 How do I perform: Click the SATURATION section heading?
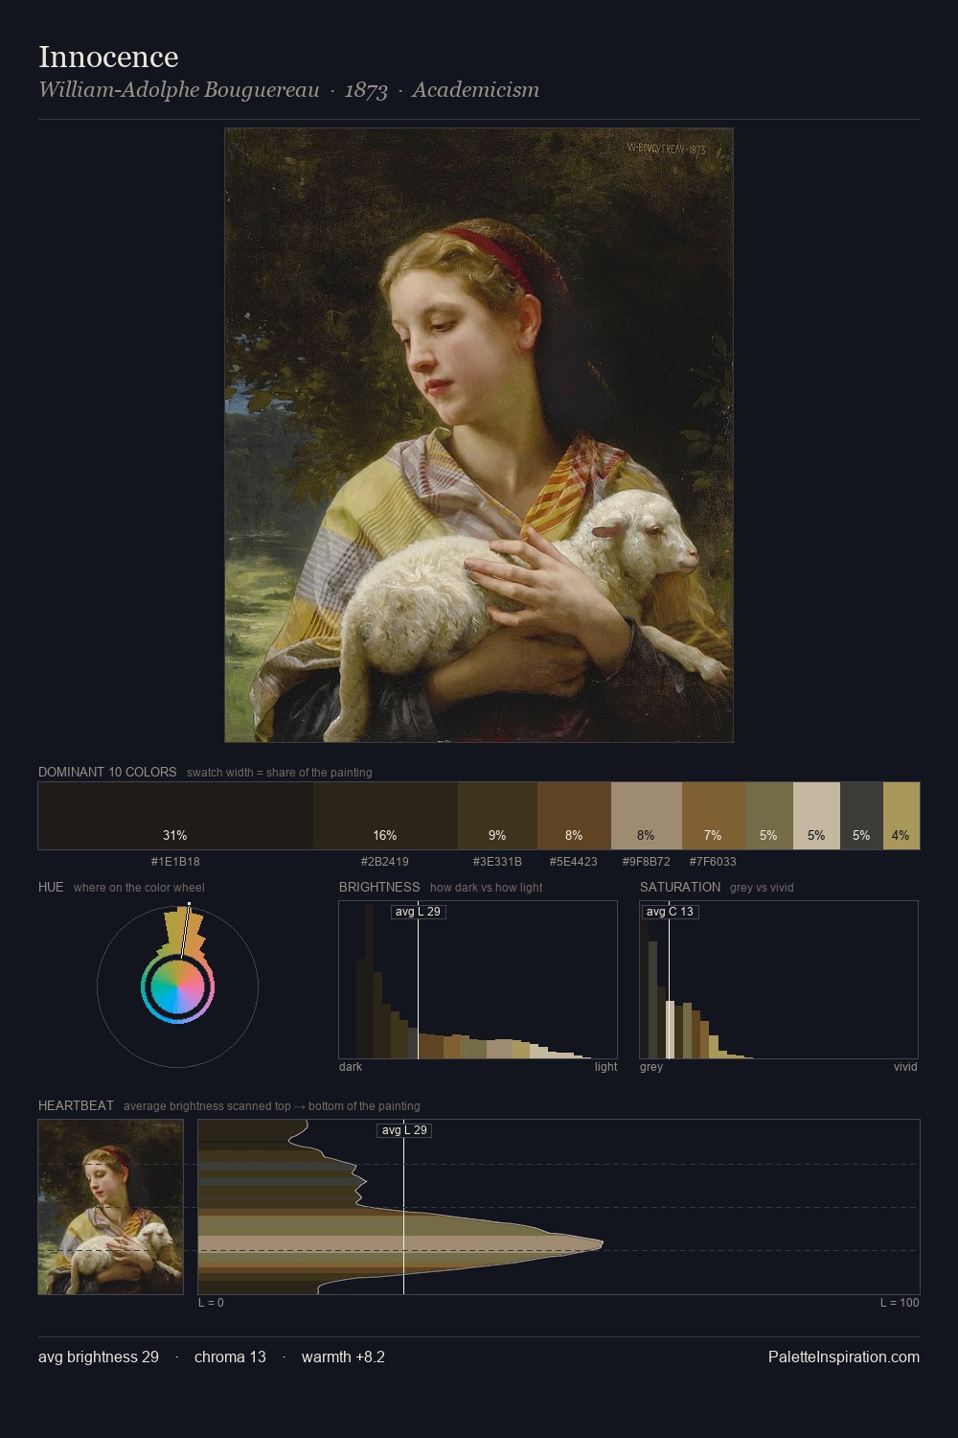click(680, 887)
